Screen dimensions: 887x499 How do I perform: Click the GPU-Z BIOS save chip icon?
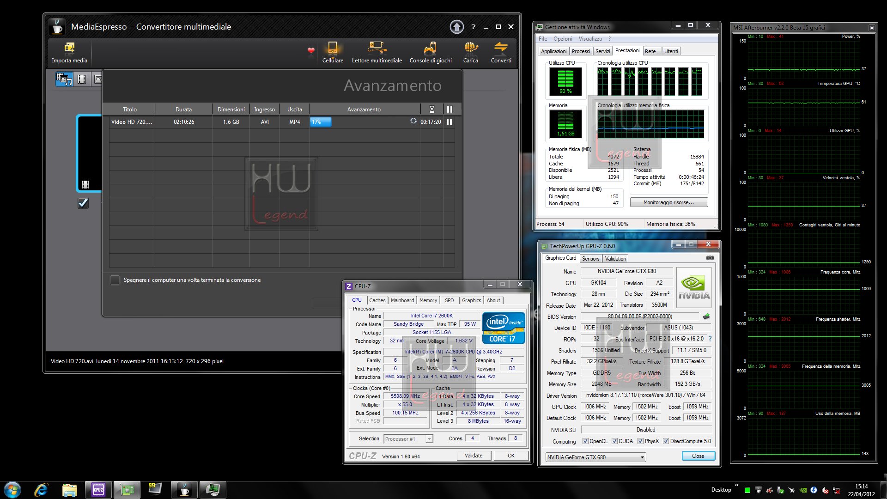pyautogui.click(x=706, y=316)
